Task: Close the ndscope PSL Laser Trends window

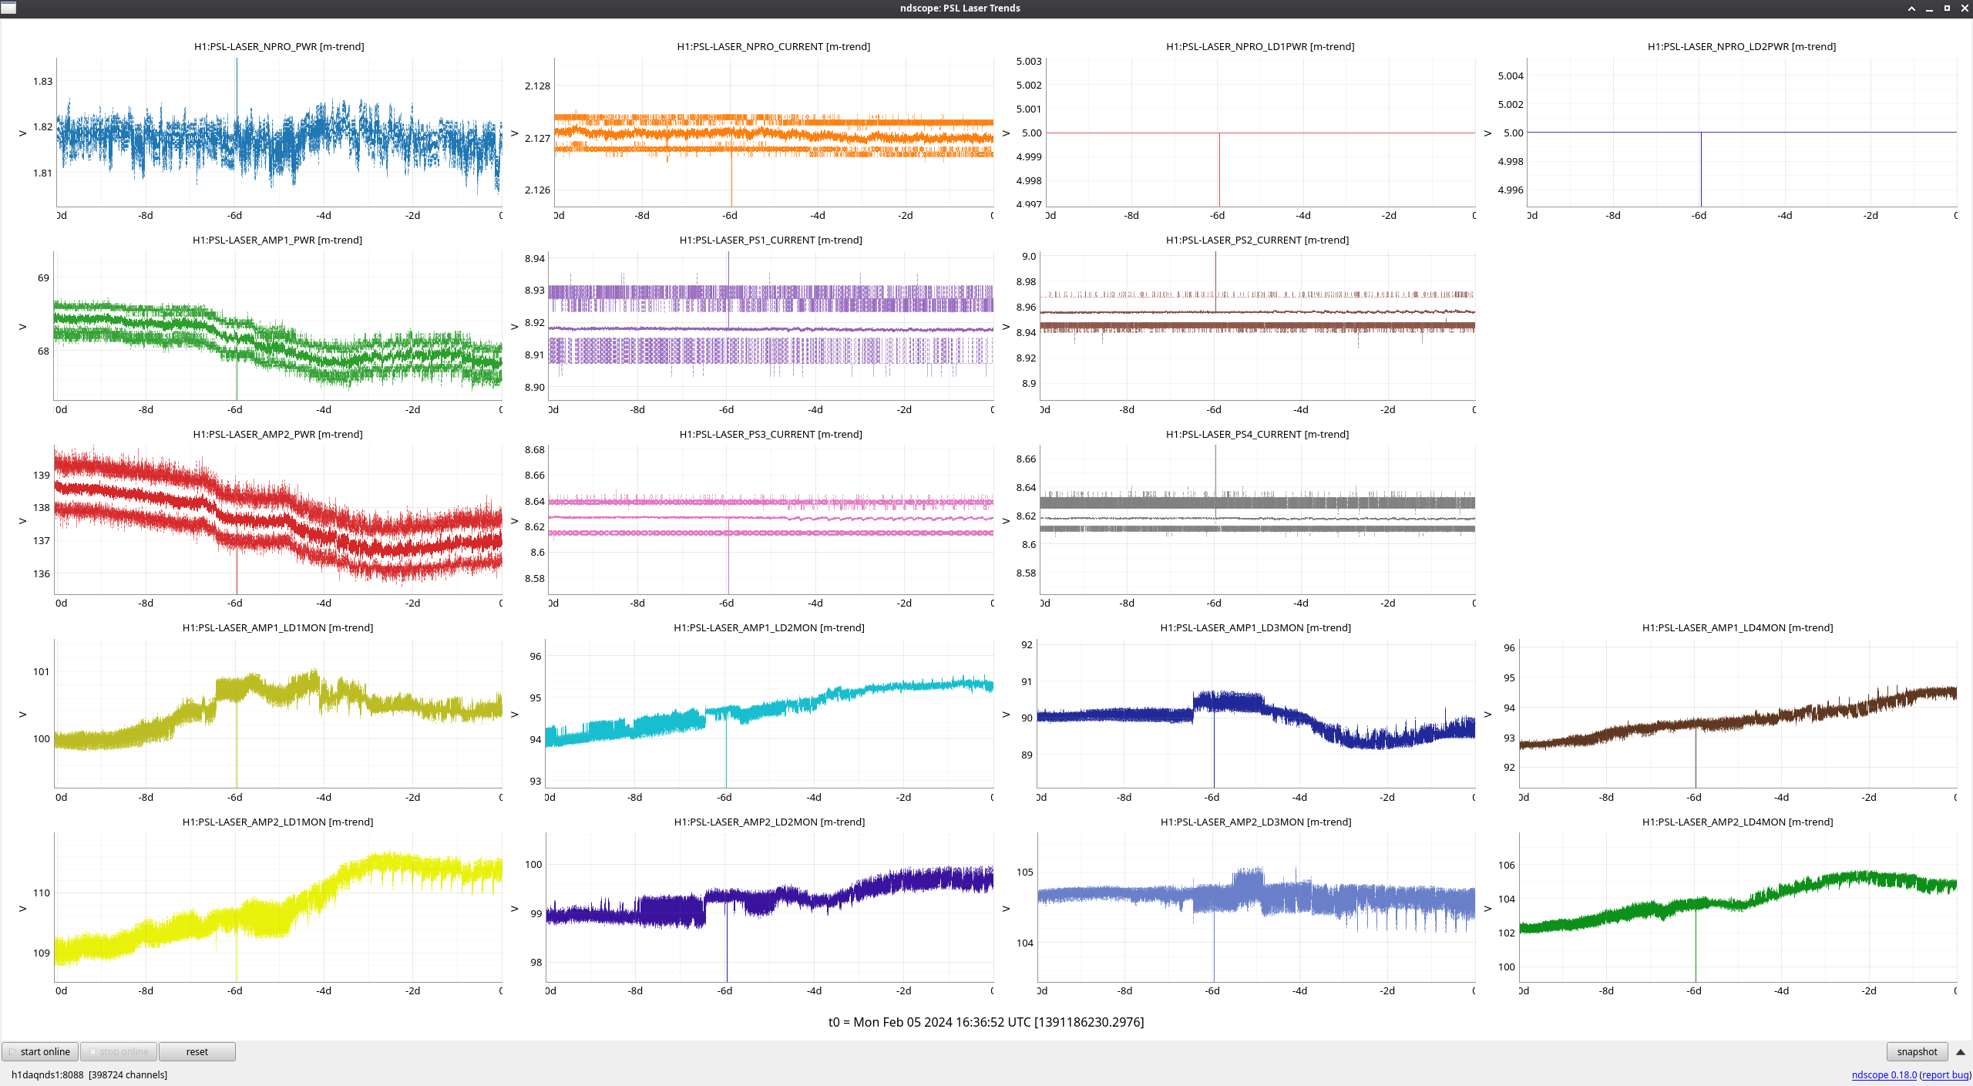Action: [x=1965, y=8]
